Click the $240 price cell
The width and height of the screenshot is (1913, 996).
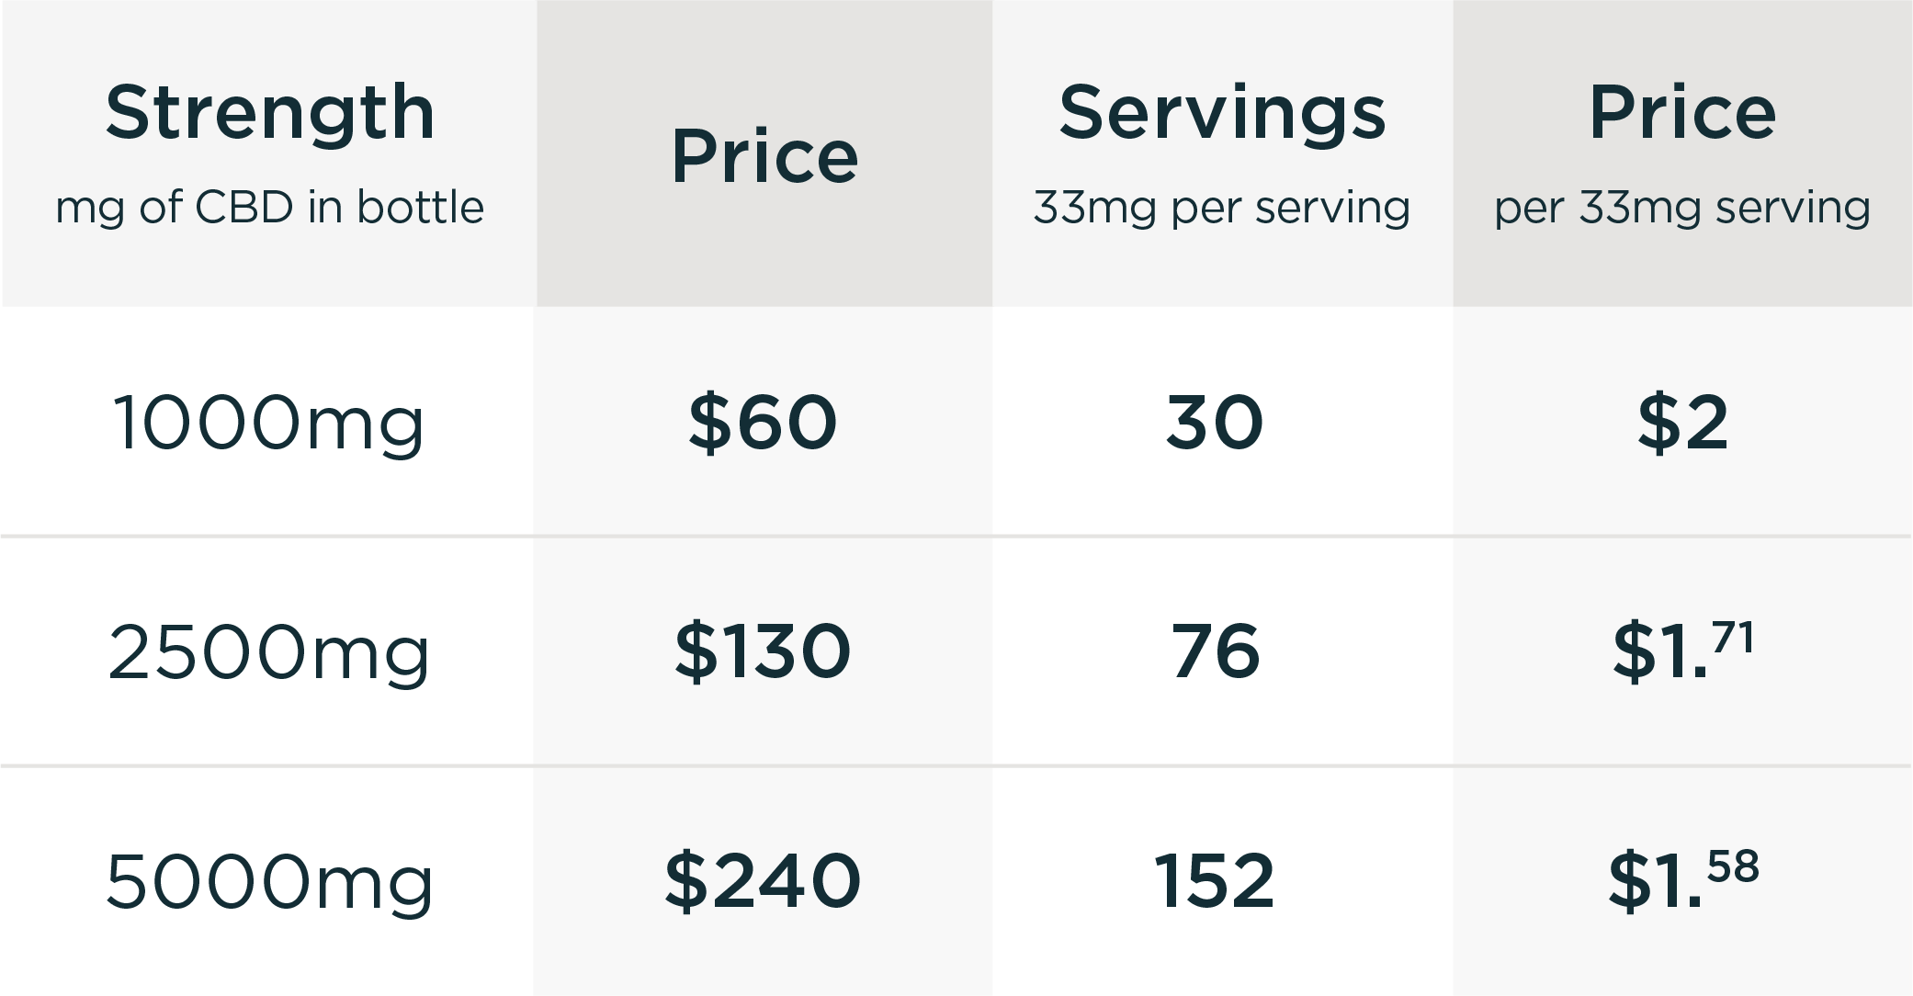pyautogui.click(x=763, y=881)
